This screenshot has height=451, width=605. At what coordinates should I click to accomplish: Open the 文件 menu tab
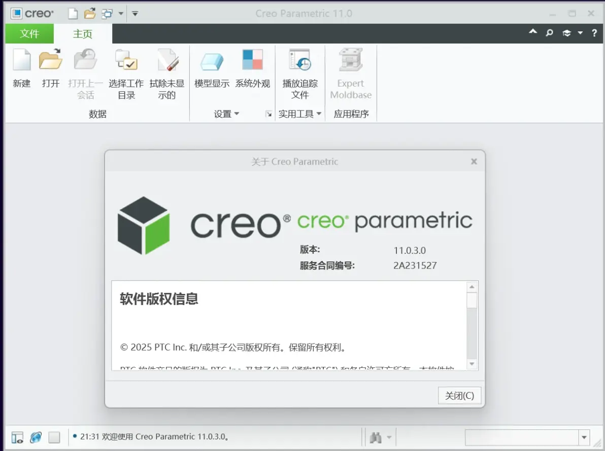(29, 34)
